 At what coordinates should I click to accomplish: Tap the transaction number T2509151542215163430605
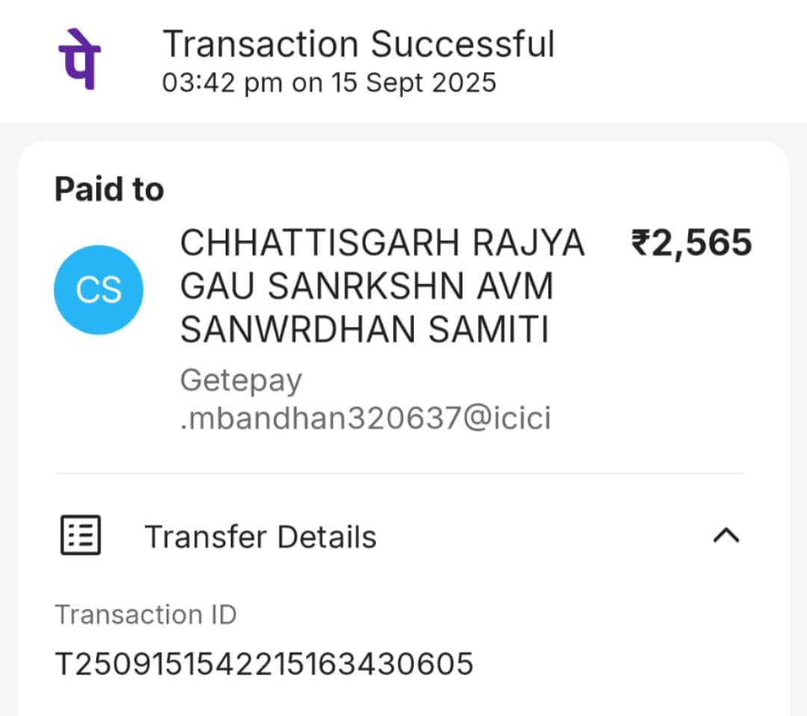[265, 663]
